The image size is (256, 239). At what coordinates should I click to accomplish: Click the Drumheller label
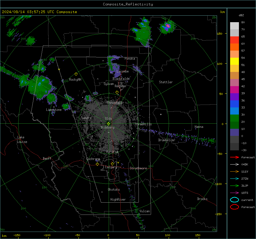[167, 140]
